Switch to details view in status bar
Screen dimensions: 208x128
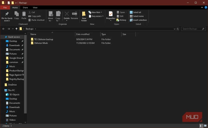click(201, 126)
